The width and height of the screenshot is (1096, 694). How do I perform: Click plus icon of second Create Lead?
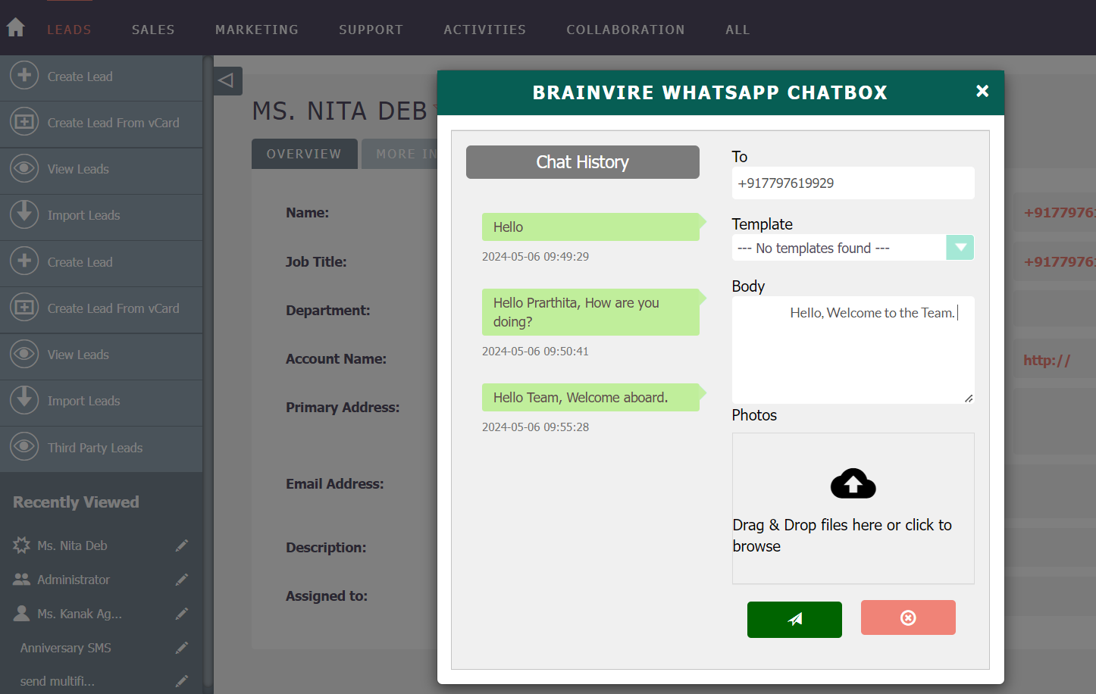[x=24, y=261]
